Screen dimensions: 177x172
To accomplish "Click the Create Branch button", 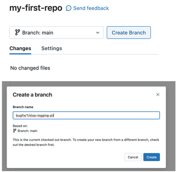I will (x=129, y=32).
